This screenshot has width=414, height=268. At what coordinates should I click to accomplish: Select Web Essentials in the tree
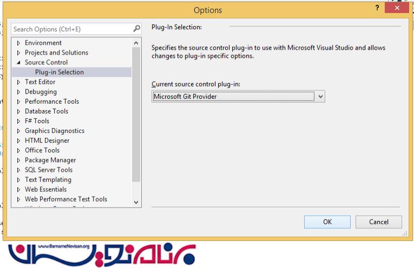[45, 189]
